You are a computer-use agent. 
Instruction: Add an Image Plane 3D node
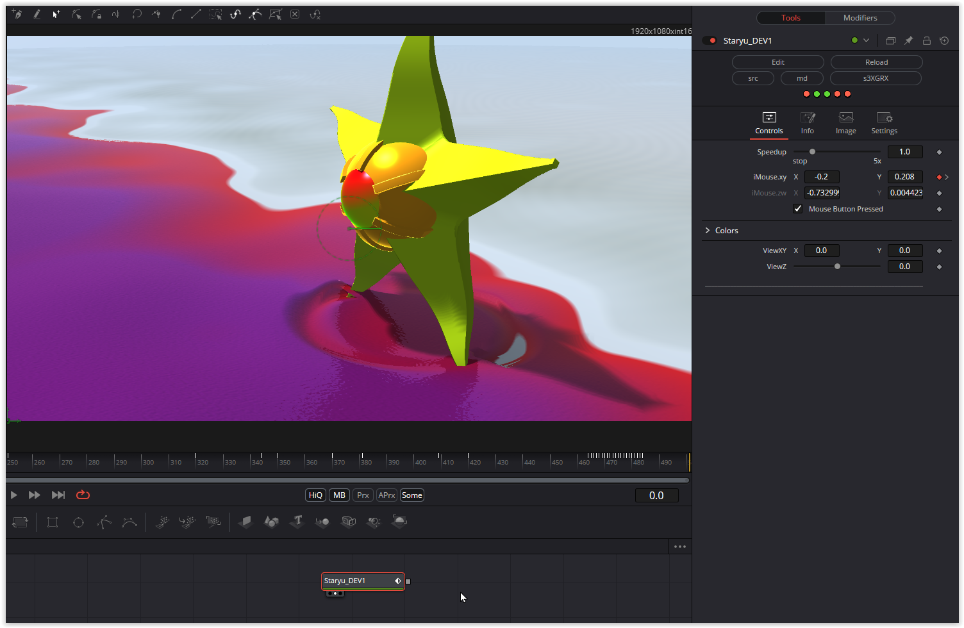(245, 522)
